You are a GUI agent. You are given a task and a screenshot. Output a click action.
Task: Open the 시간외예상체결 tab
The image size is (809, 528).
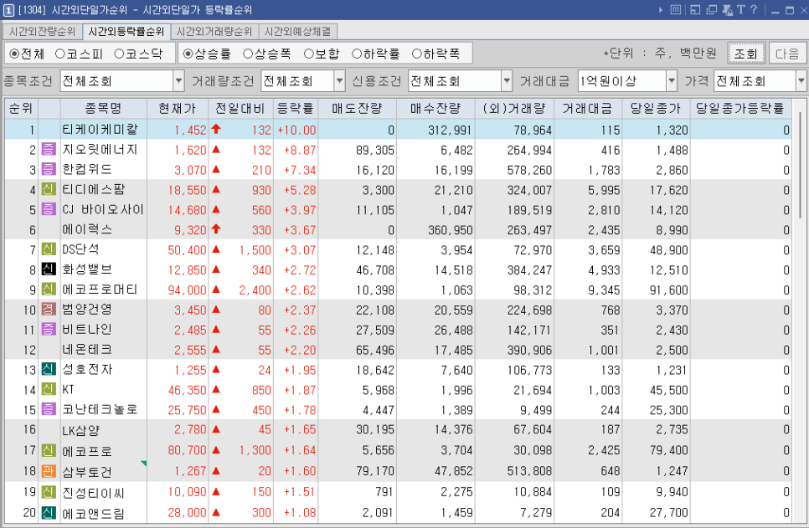(296, 32)
